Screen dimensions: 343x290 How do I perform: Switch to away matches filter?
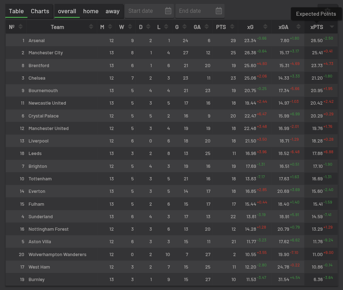point(112,11)
